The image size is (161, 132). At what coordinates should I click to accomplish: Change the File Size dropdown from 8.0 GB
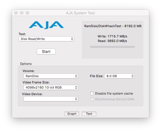[x=119, y=76]
